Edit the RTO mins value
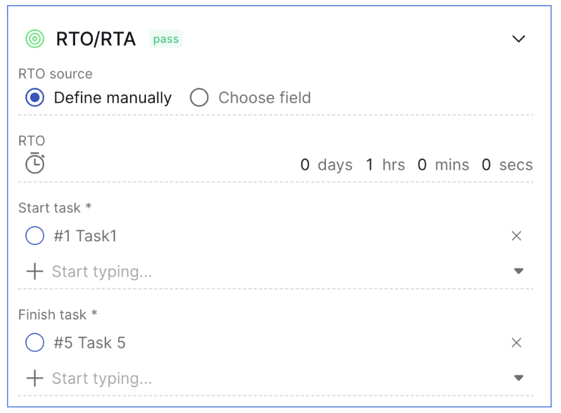The height and width of the screenshot is (413, 561). tap(422, 165)
